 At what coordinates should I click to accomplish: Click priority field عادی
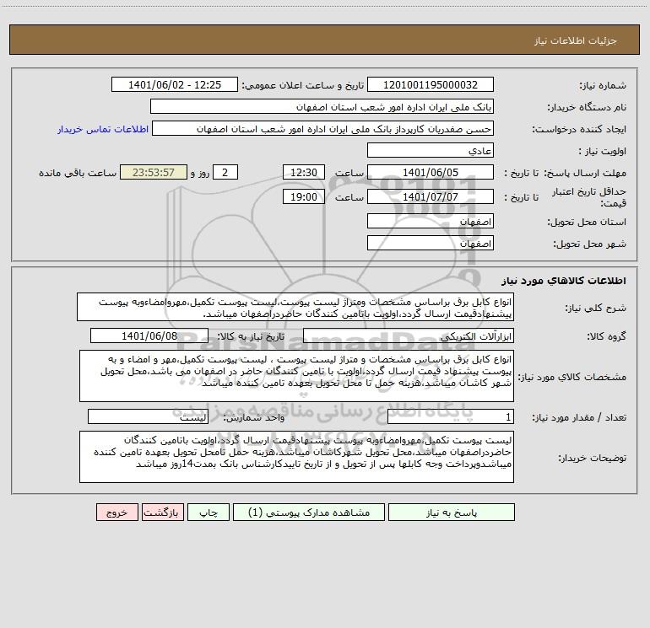click(431, 151)
